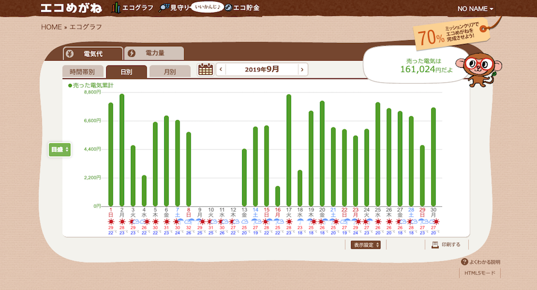Screen dimensions: 537x290
Task: Open エコ貯金 piggy bank icon
Action: 228,8
